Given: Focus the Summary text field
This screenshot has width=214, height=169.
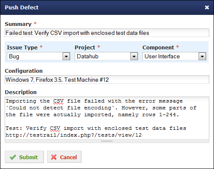Looking at the screenshot, I should pyautogui.click(x=107, y=33).
